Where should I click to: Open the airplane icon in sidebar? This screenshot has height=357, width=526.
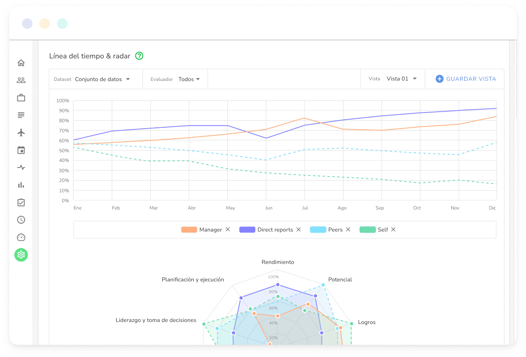(21, 132)
